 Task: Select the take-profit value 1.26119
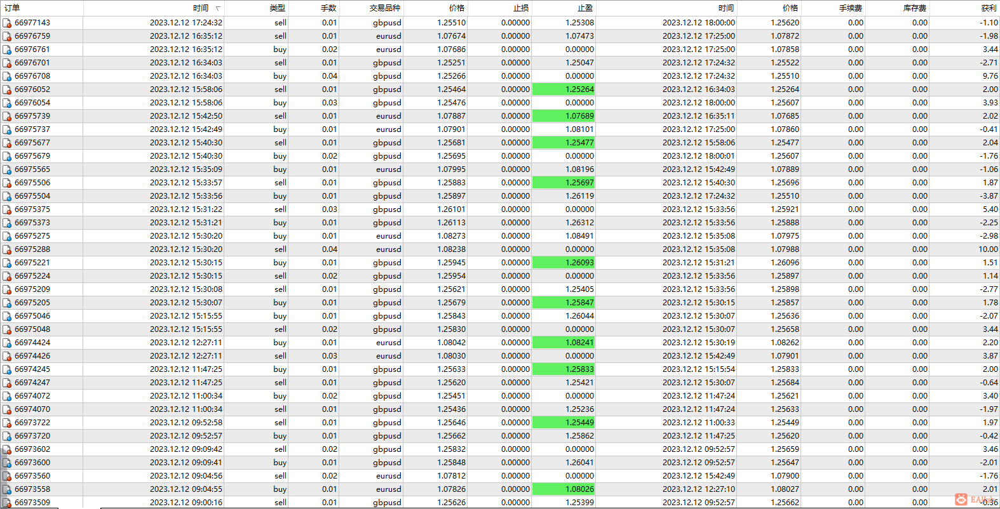click(579, 196)
